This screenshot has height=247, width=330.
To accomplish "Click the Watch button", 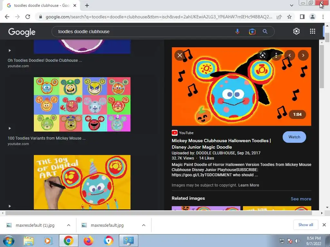I will 294,137.
